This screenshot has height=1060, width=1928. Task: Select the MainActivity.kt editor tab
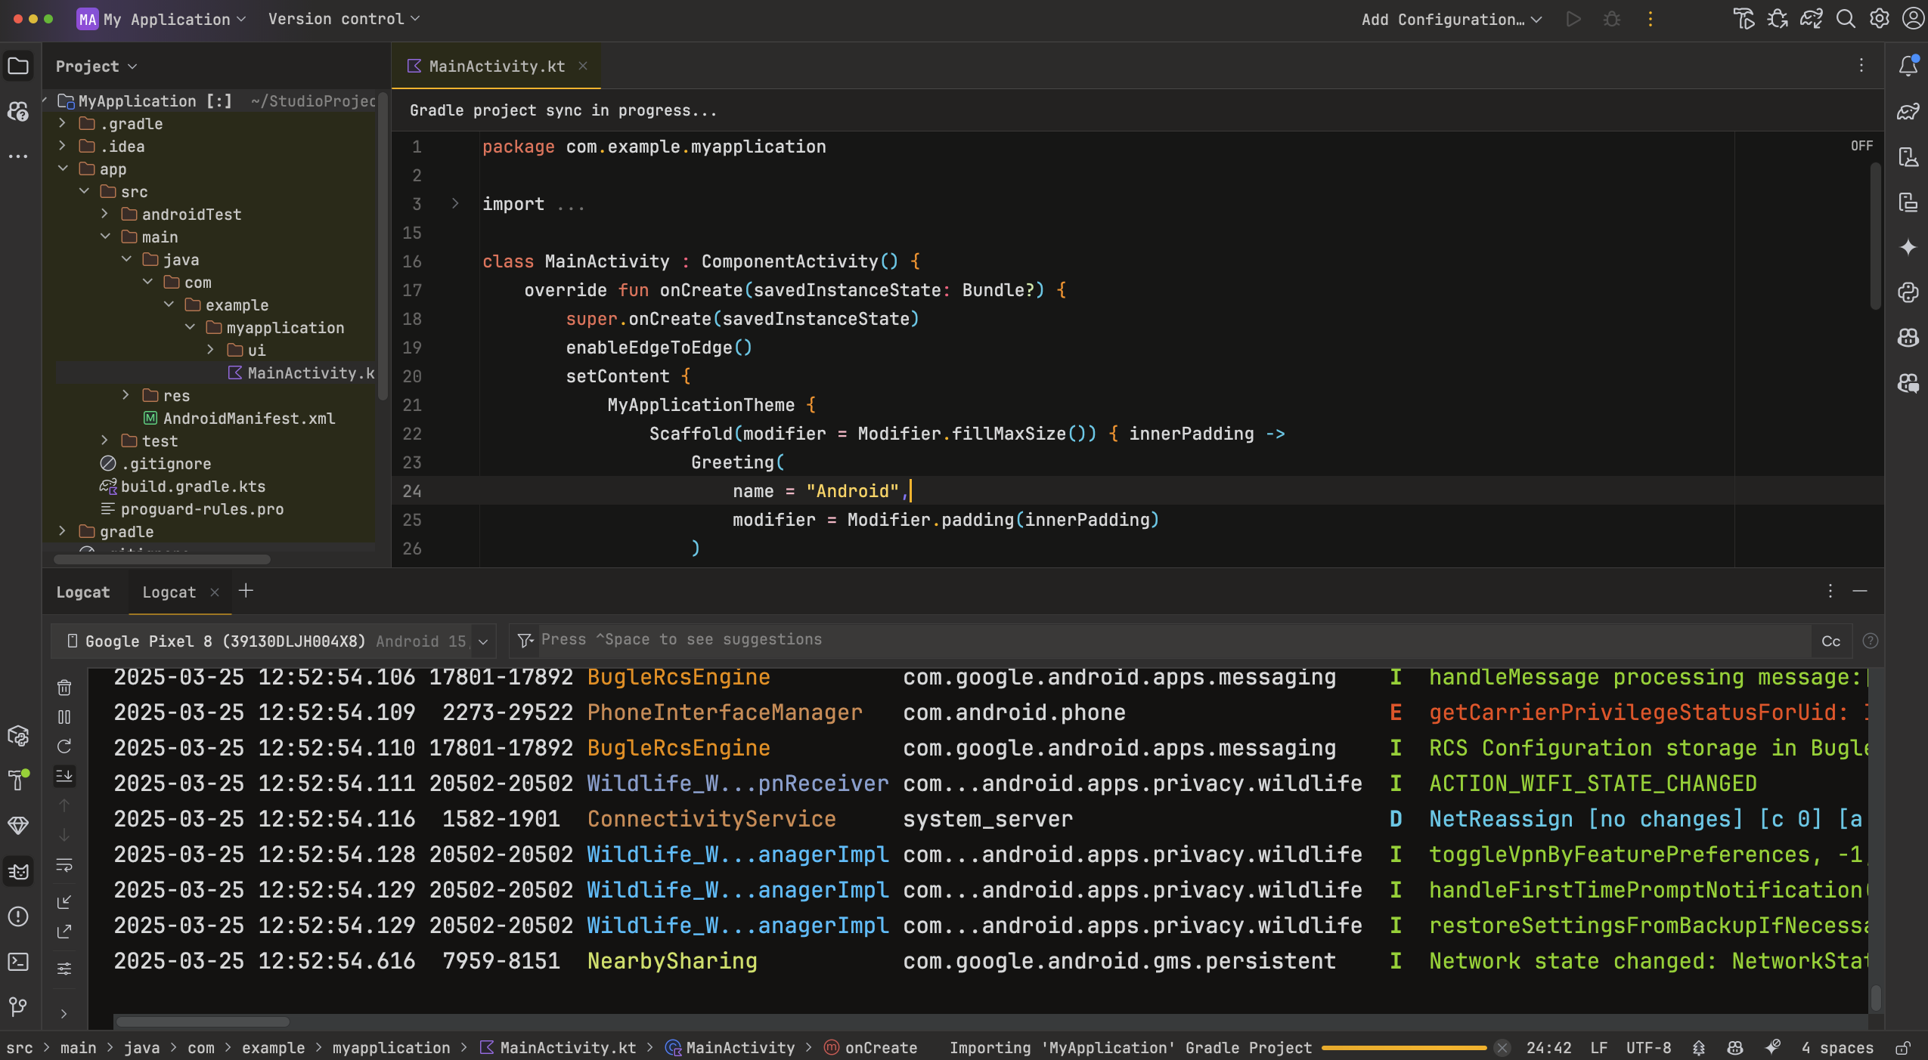[x=496, y=66]
